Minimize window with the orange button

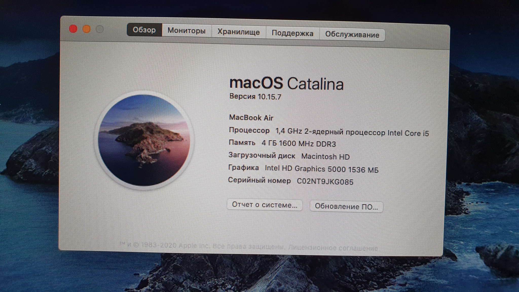[86, 29]
